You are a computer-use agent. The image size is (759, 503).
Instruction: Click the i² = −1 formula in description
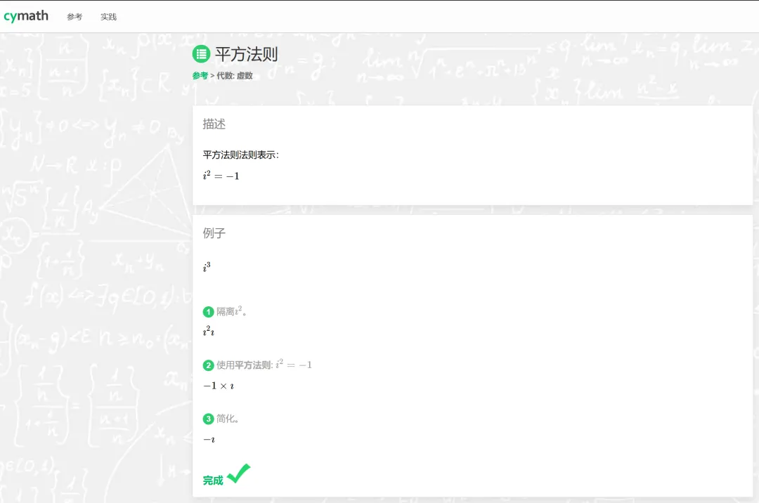point(221,175)
